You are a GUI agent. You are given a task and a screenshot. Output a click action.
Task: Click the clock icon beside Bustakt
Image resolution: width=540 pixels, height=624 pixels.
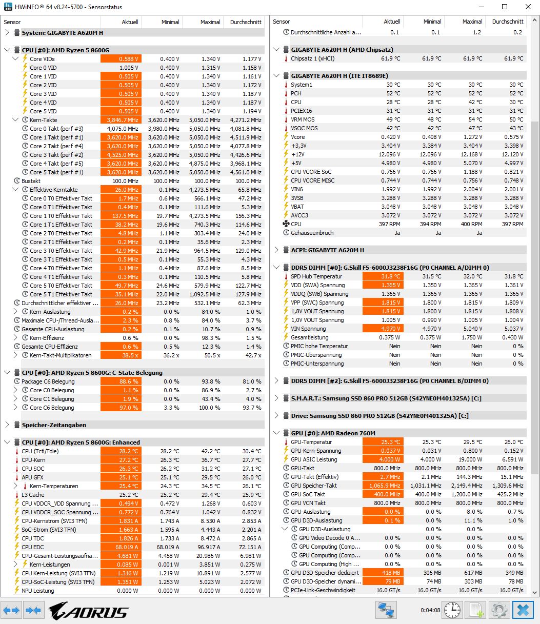click(17, 181)
